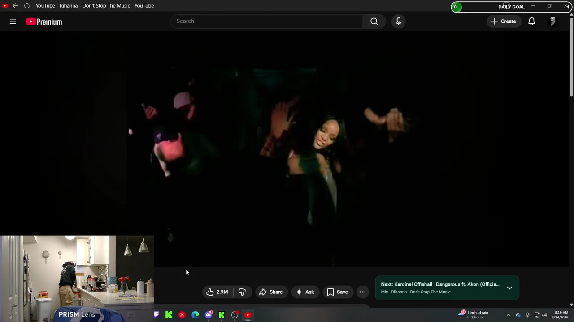Image resolution: width=574 pixels, height=322 pixels.
Task: Open second Kick taskbar icon near Discord
Action: tap(222, 315)
